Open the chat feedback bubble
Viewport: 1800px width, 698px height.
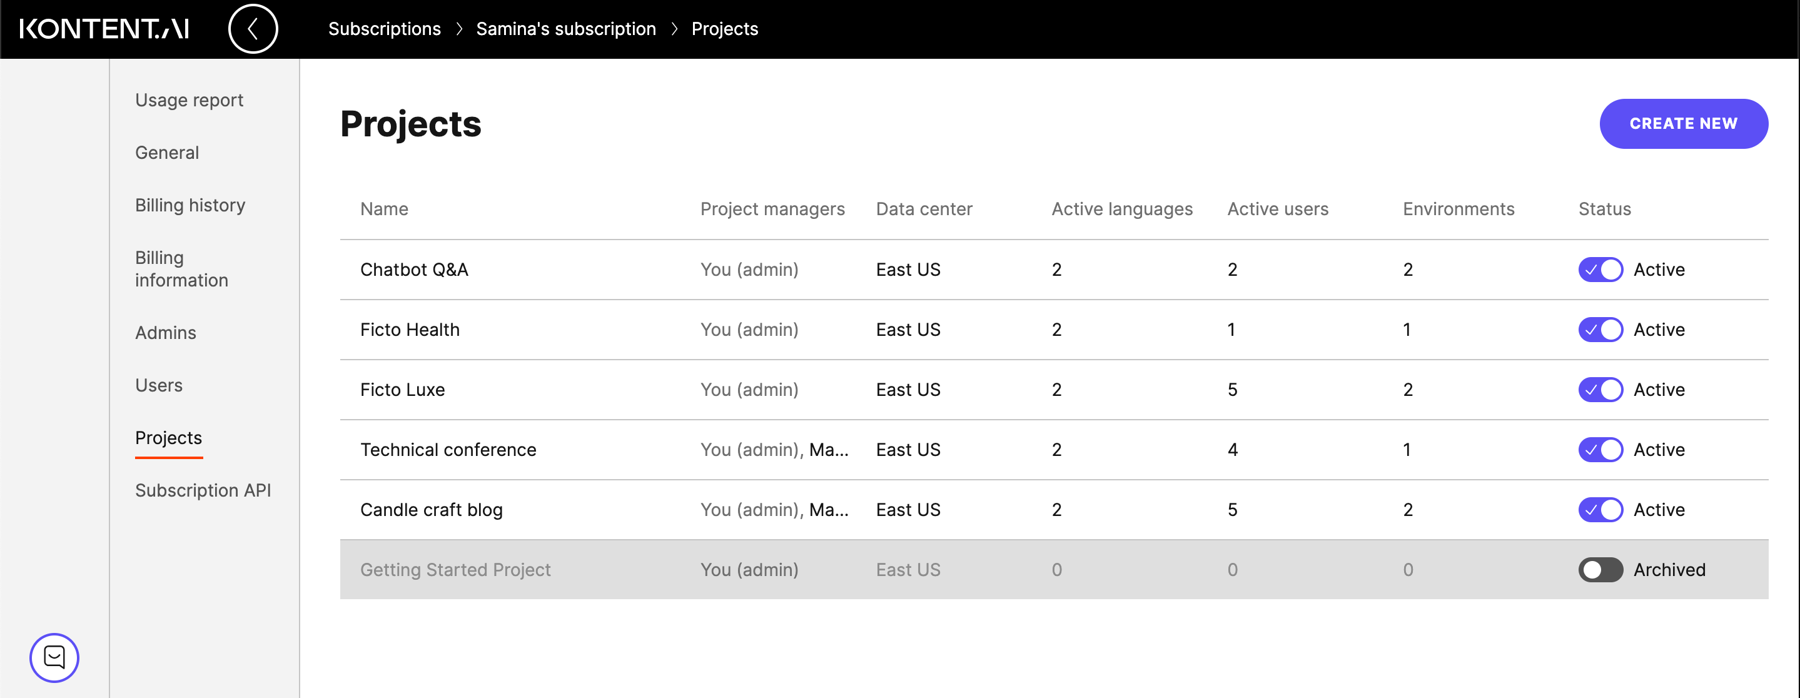[x=54, y=657]
